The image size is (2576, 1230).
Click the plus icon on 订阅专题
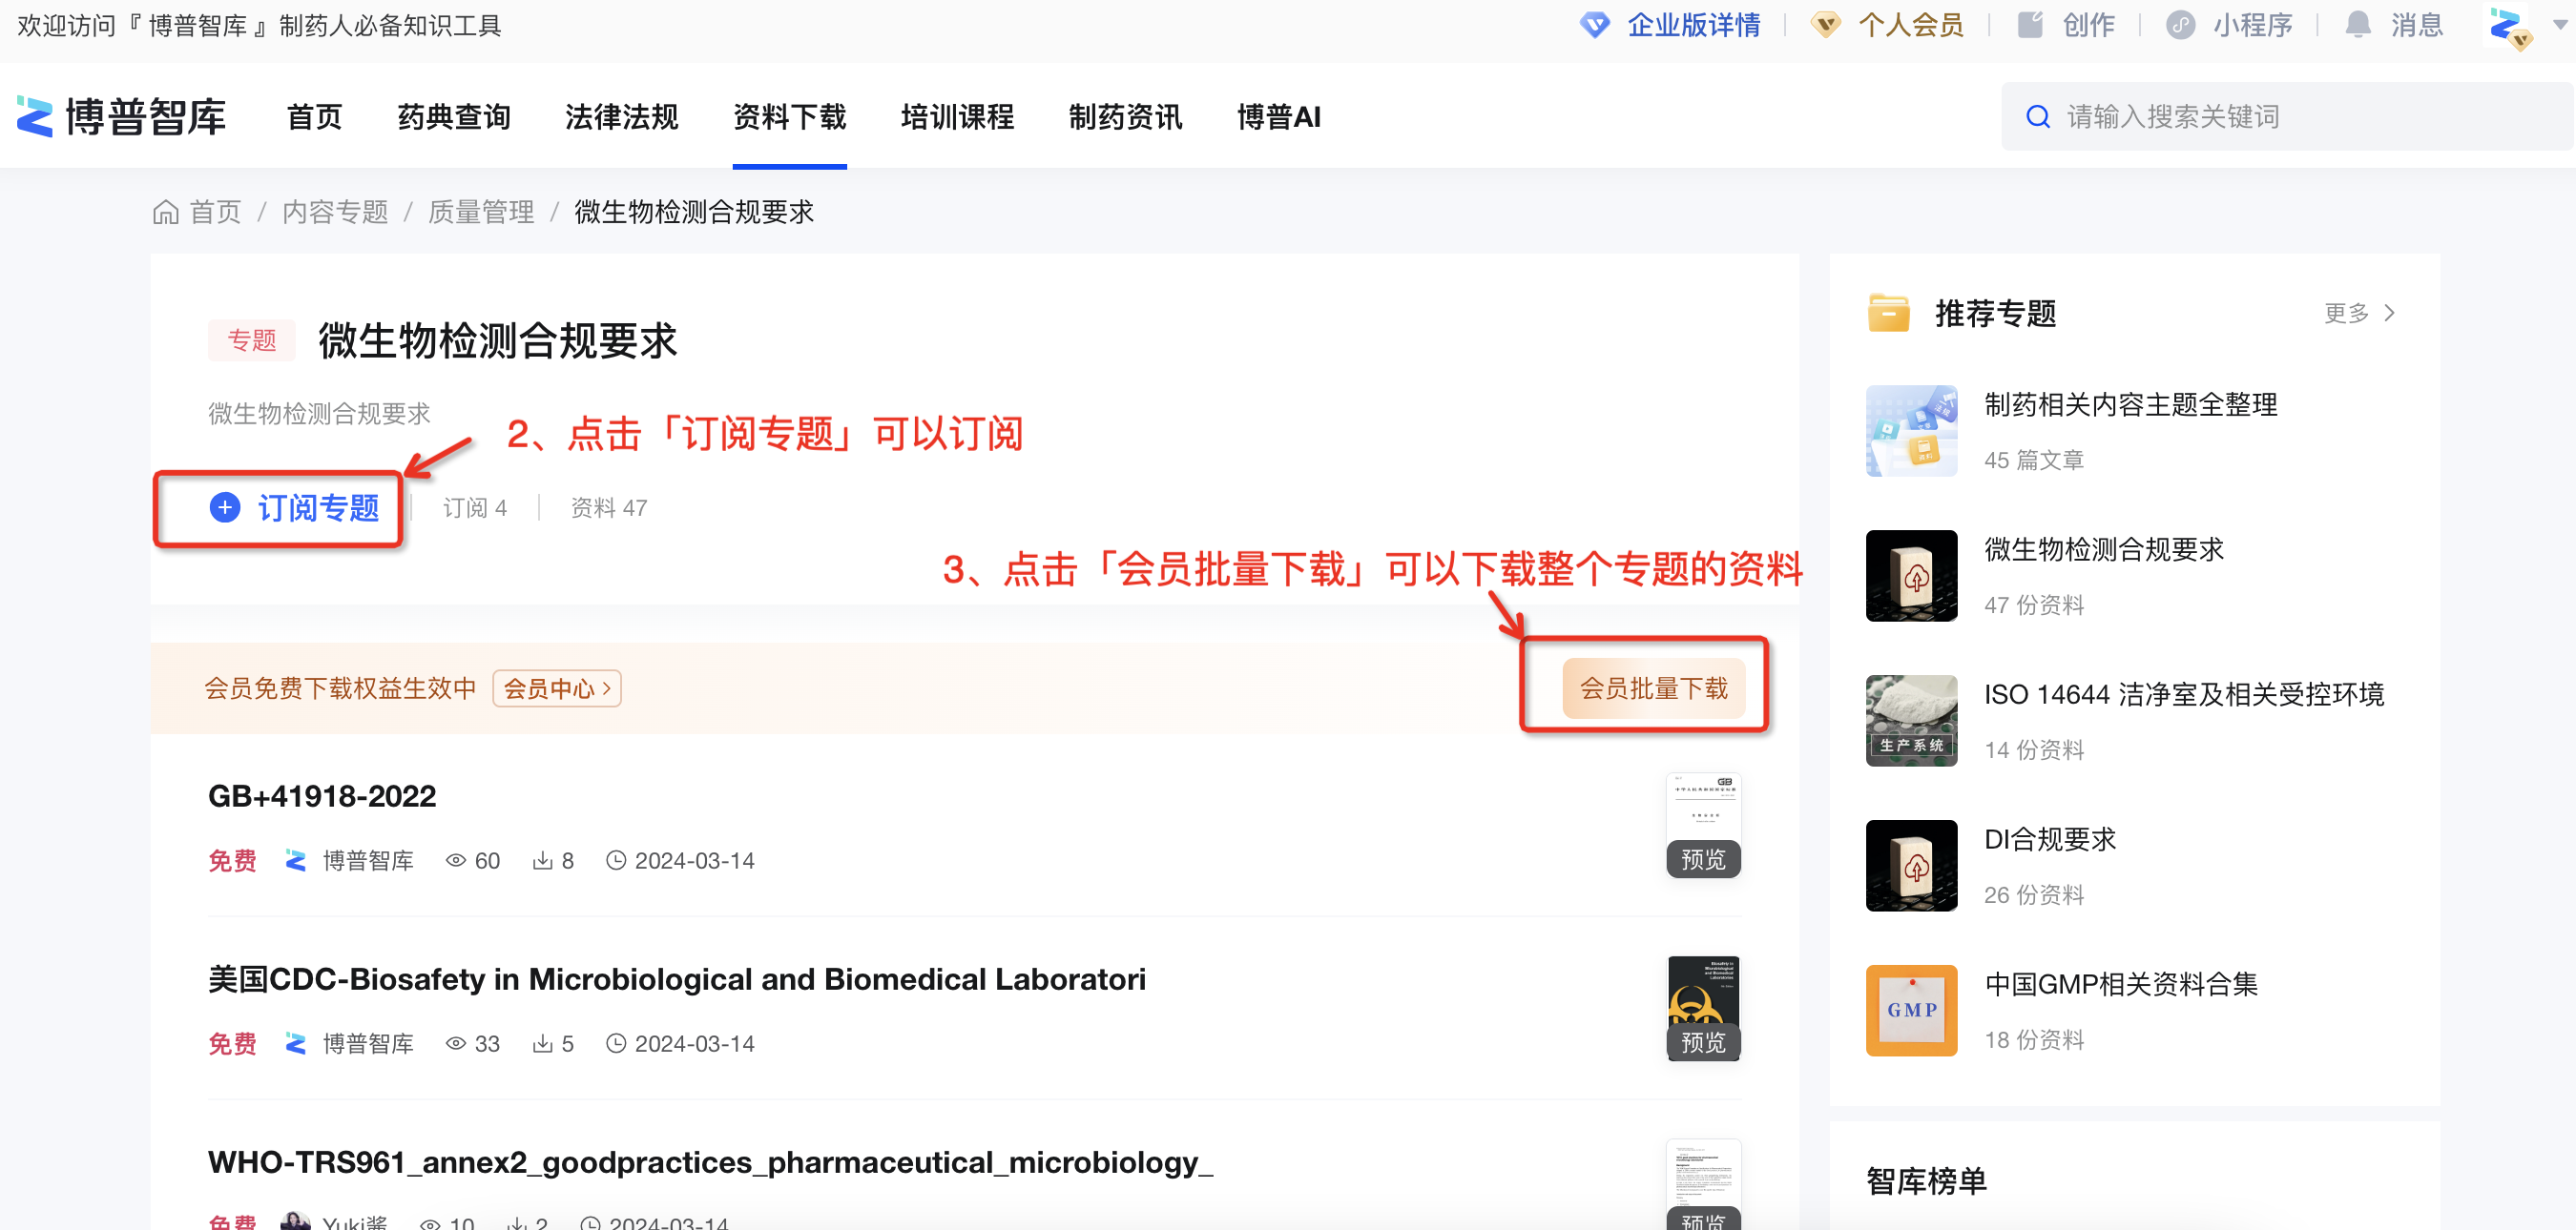pyautogui.click(x=225, y=507)
